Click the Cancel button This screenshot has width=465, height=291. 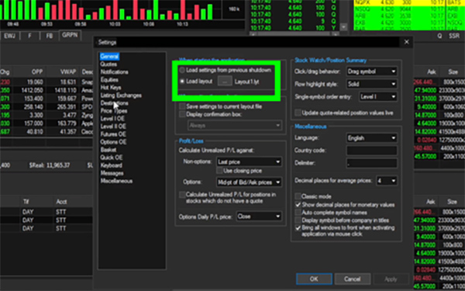[353, 279]
